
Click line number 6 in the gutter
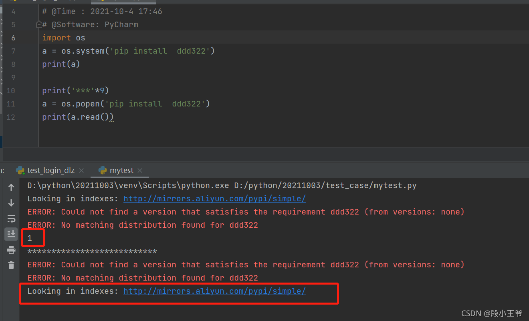[14, 38]
